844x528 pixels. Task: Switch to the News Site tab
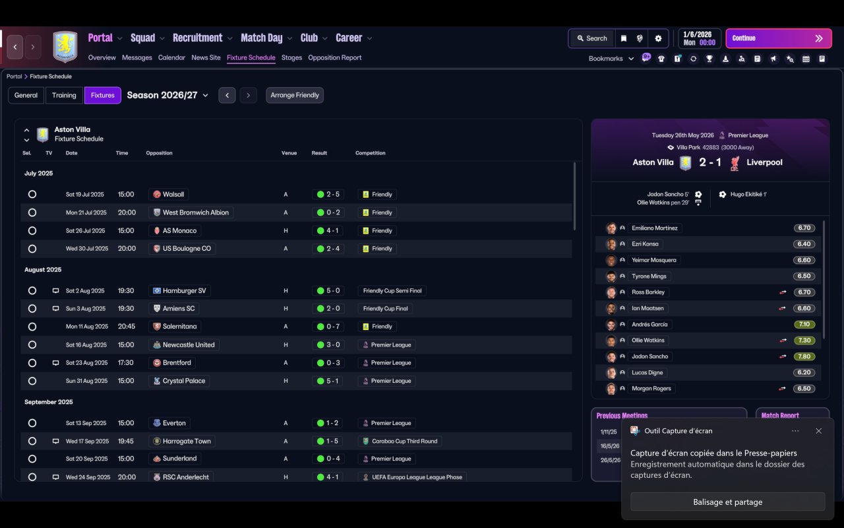(x=206, y=57)
